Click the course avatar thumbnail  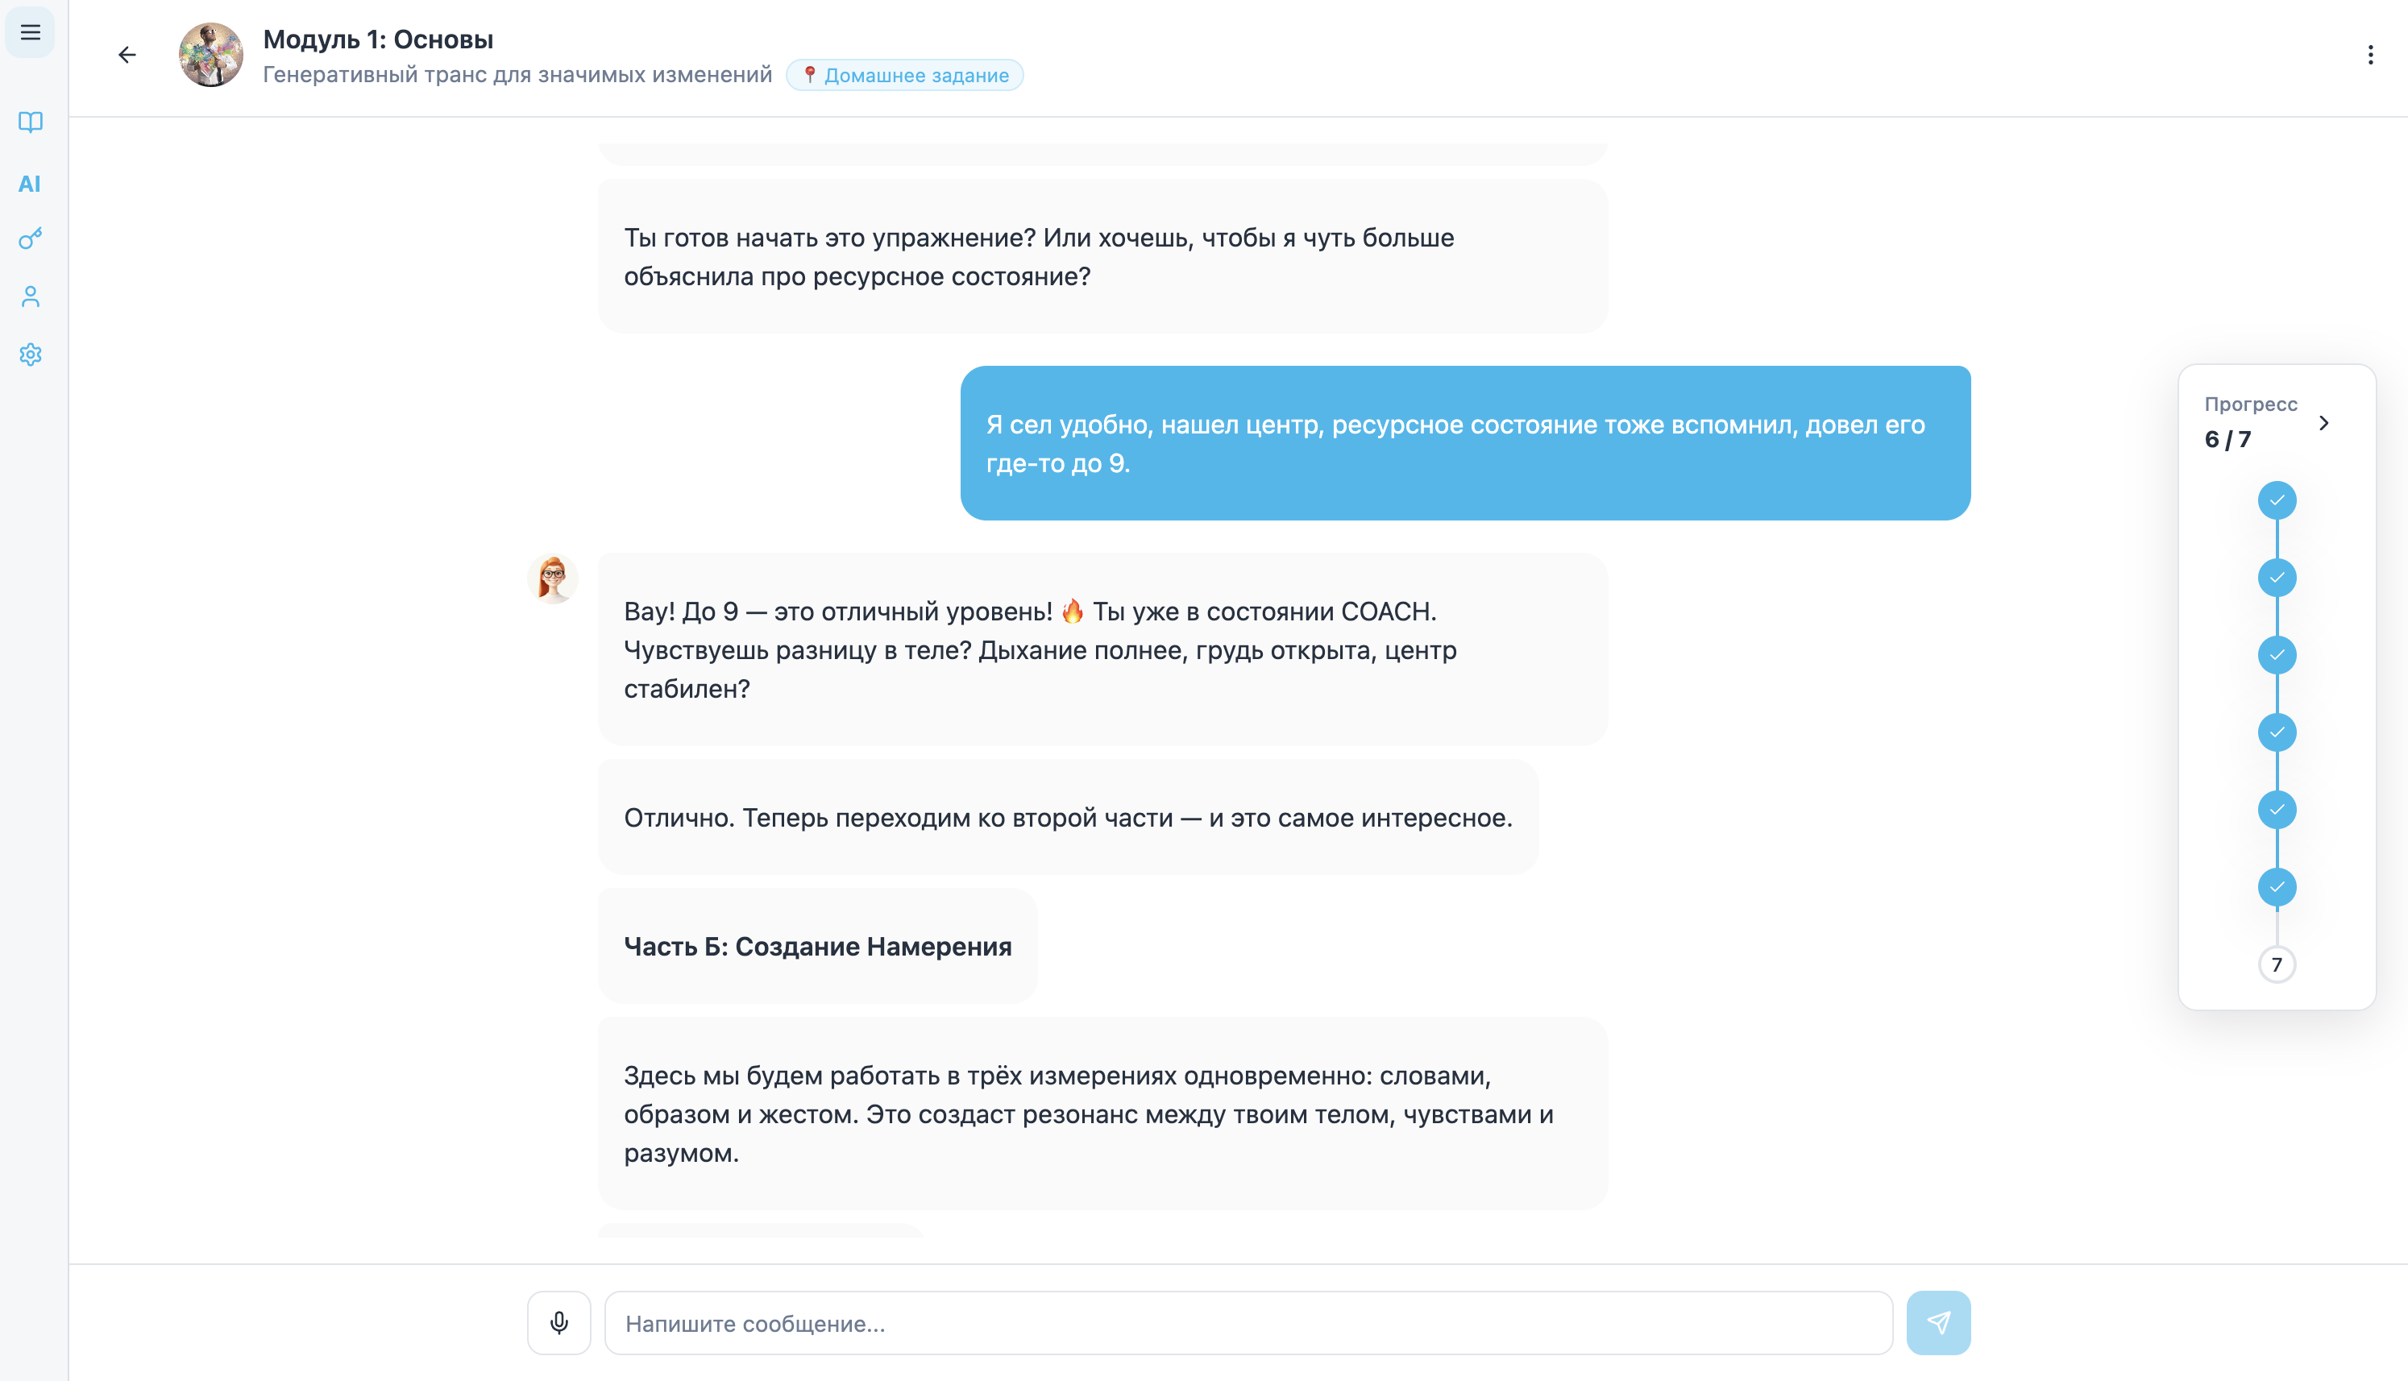coord(210,55)
